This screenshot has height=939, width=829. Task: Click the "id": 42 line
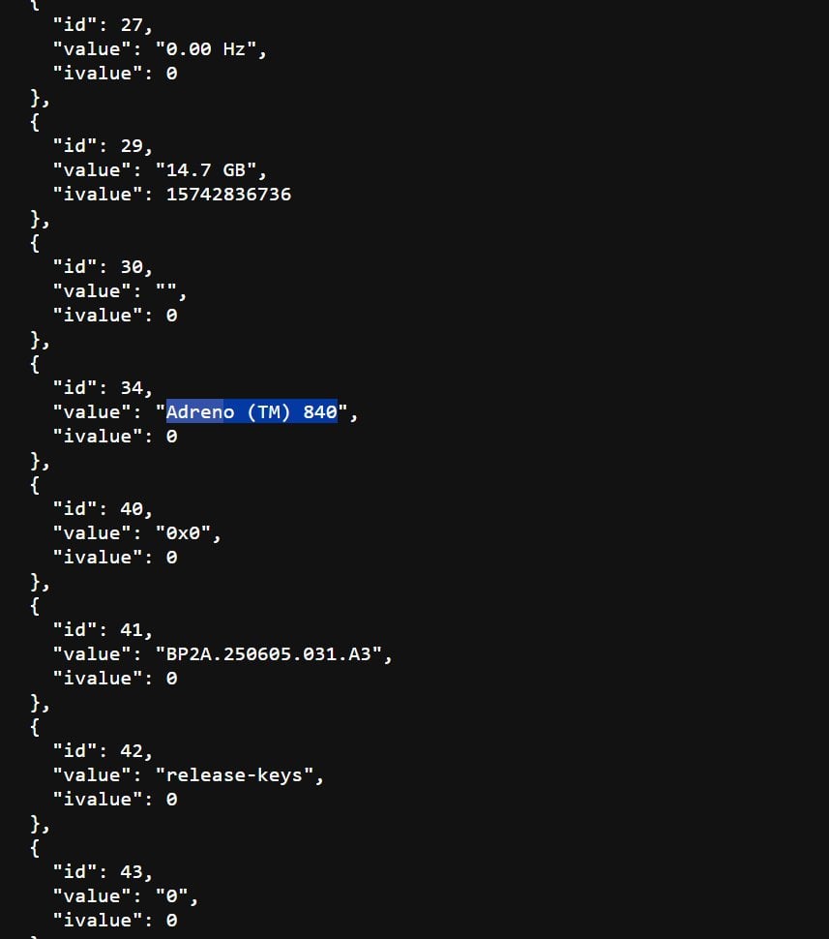[103, 751]
